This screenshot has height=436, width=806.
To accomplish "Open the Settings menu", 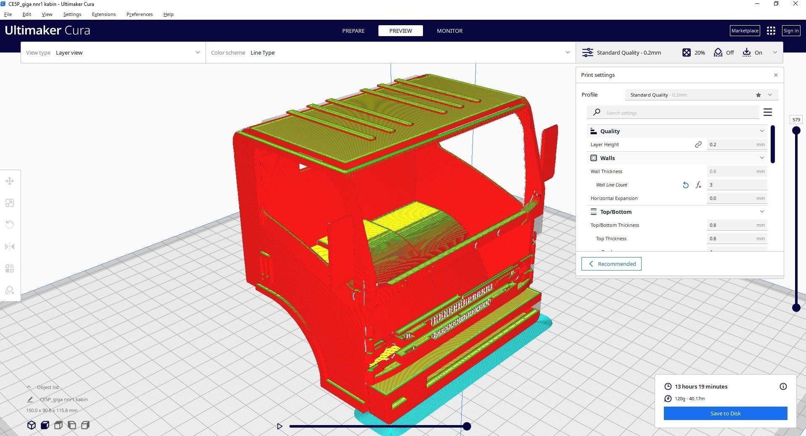I will (x=72, y=14).
